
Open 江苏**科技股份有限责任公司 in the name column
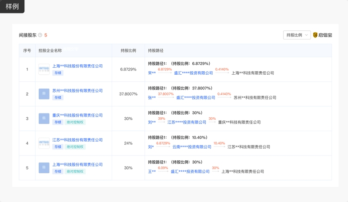point(77,140)
